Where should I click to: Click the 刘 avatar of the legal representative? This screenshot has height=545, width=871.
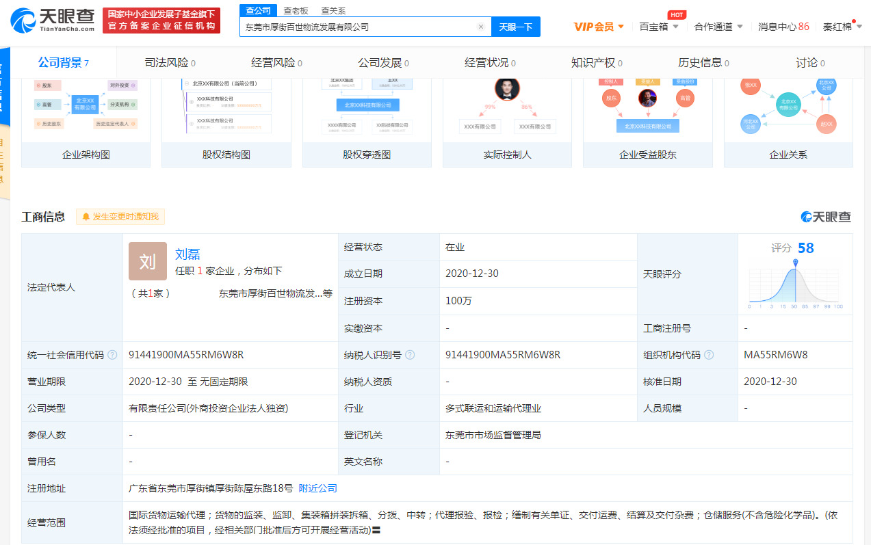[x=148, y=261]
